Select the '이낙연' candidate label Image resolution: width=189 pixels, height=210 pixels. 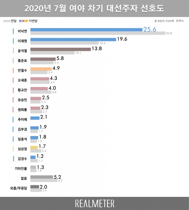click(20, 31)
